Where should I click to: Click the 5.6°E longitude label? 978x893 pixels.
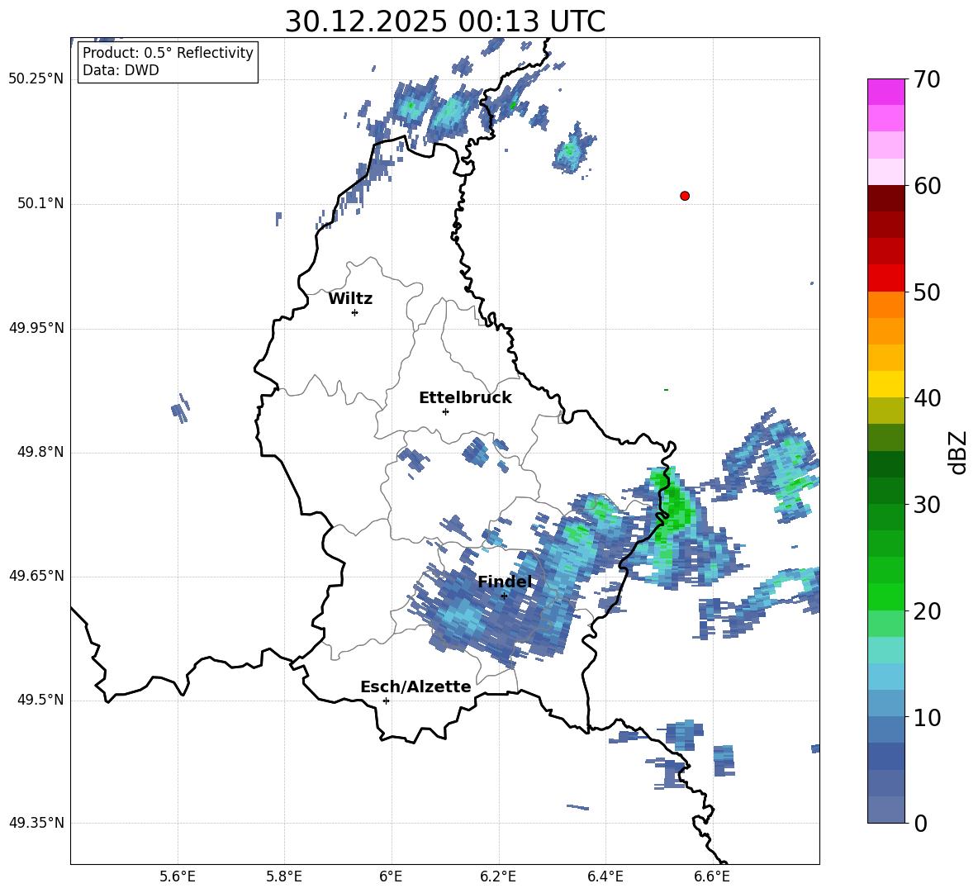pos(178,876)
